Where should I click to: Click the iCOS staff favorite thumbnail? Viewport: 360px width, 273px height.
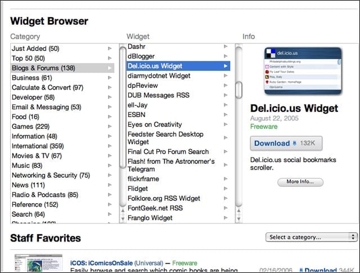point(38,263)
